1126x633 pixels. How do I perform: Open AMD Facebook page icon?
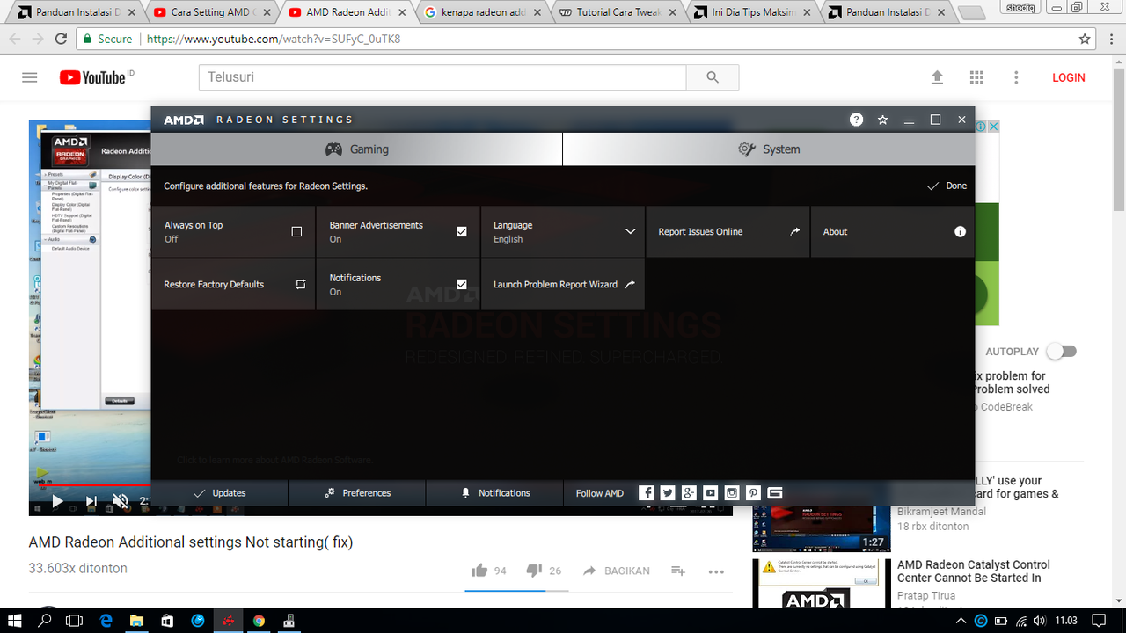pyautogui.click(x=647, y=493)
